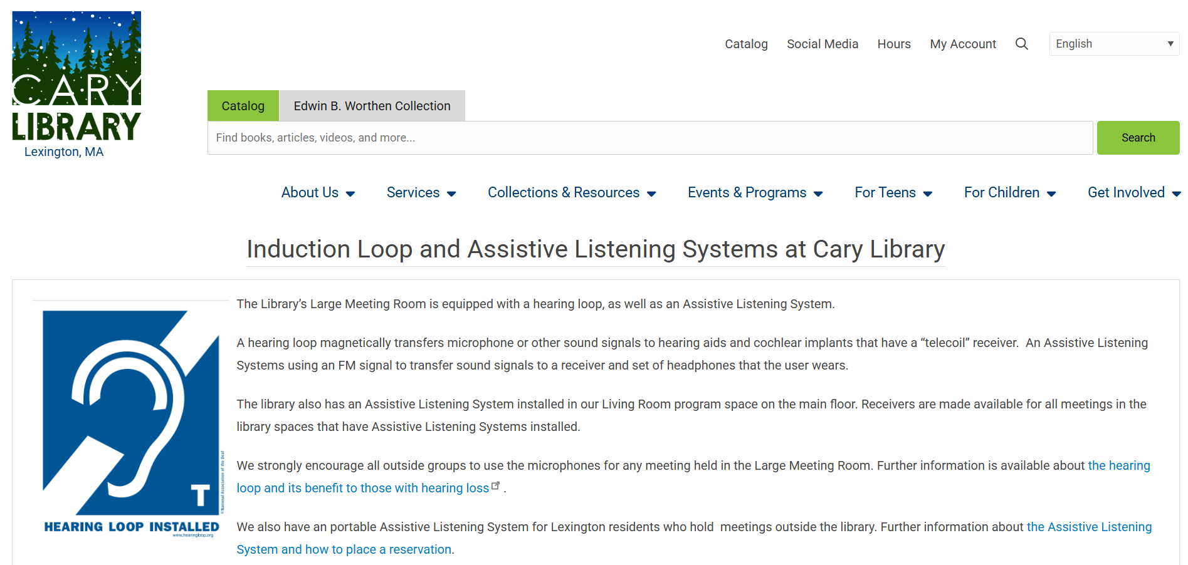The image size is (1188, 565).
Task: Go to My Account
Action: tap(962, 44)
